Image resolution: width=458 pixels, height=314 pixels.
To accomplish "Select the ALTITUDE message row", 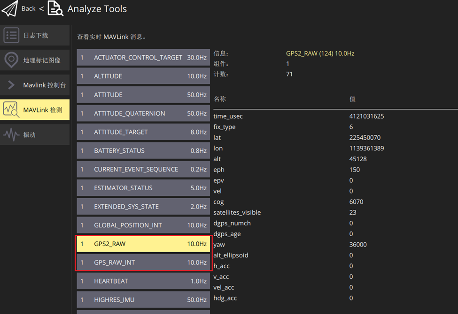I will (x=143, y=76).
